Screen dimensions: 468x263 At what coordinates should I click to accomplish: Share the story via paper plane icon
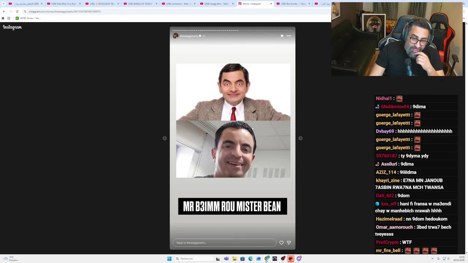point(289,243)
